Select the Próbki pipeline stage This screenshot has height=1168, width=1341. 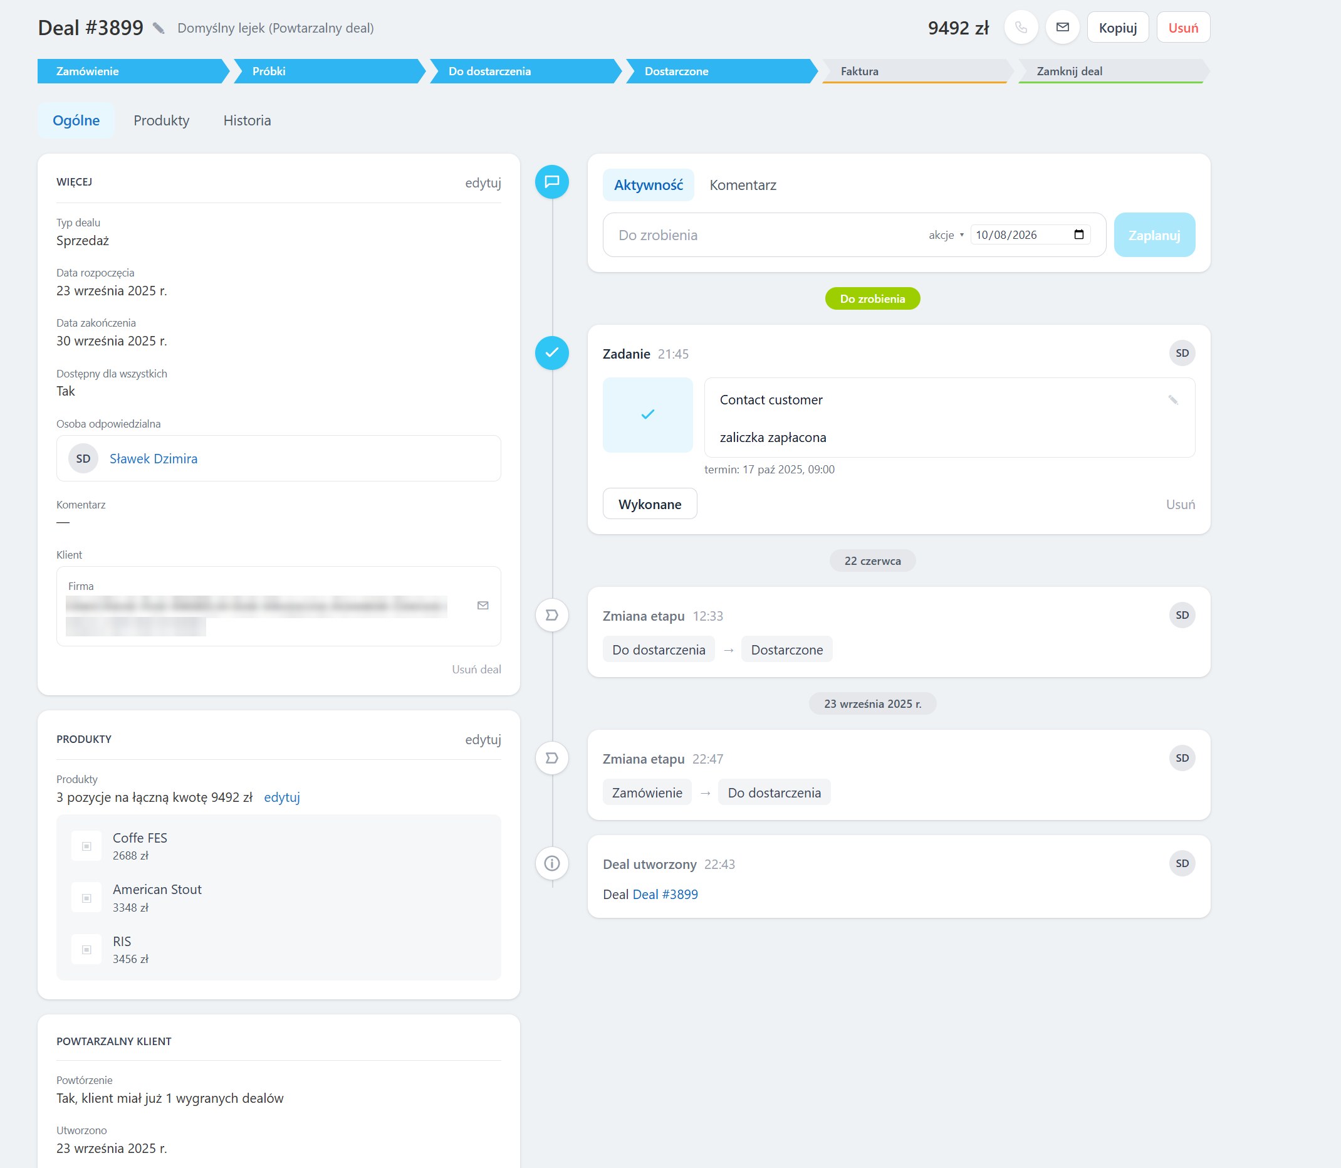[x=328, y=71]
